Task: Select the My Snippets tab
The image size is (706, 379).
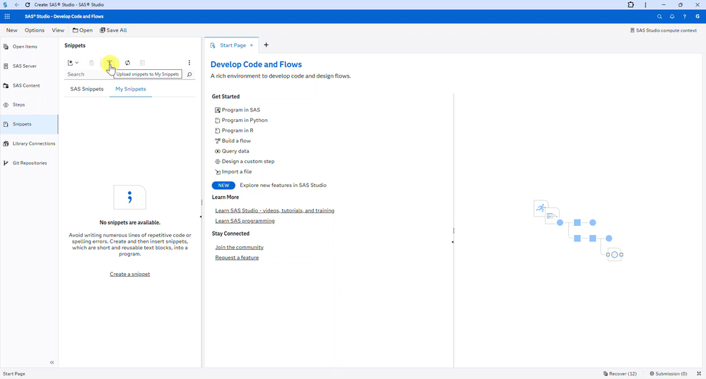Action: coord(131,89)
